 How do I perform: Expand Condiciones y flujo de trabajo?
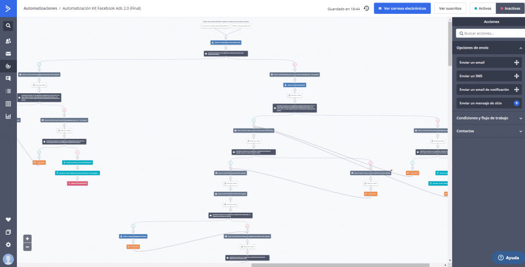[x=521, y=118]
